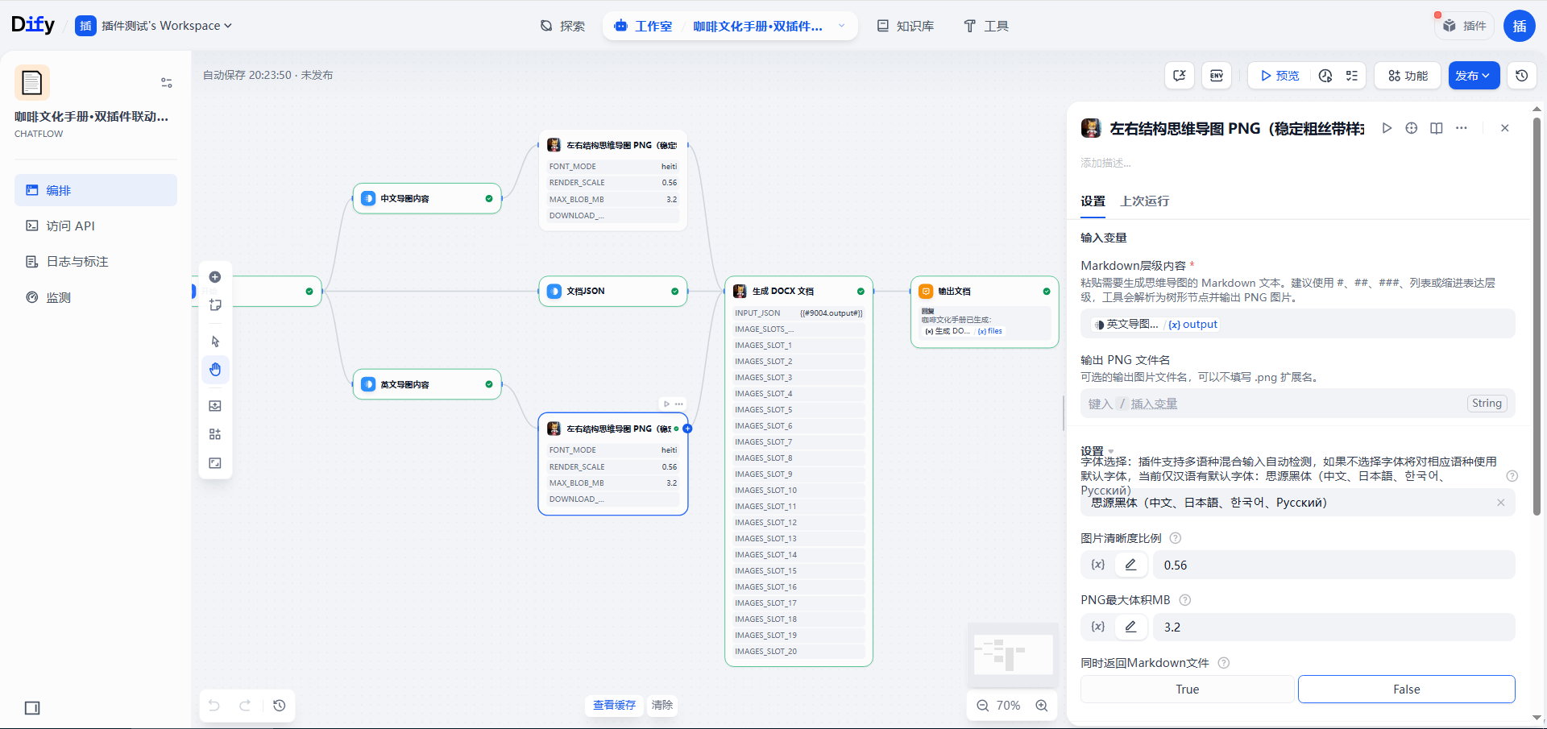Open run history clock icon beside 预览

pyautogui.click(x=1325, y=76)
